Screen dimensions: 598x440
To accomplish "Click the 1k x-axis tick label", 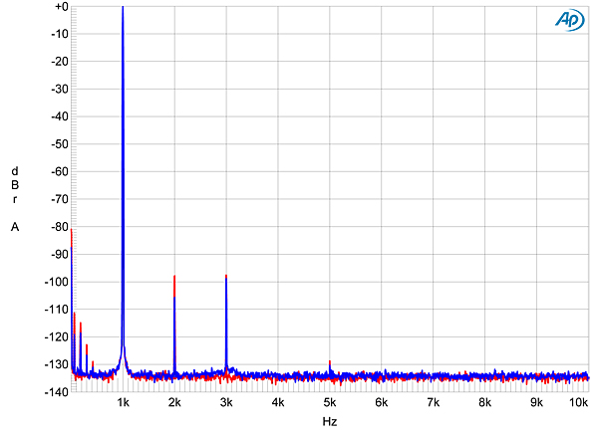I will coord(123,403).
